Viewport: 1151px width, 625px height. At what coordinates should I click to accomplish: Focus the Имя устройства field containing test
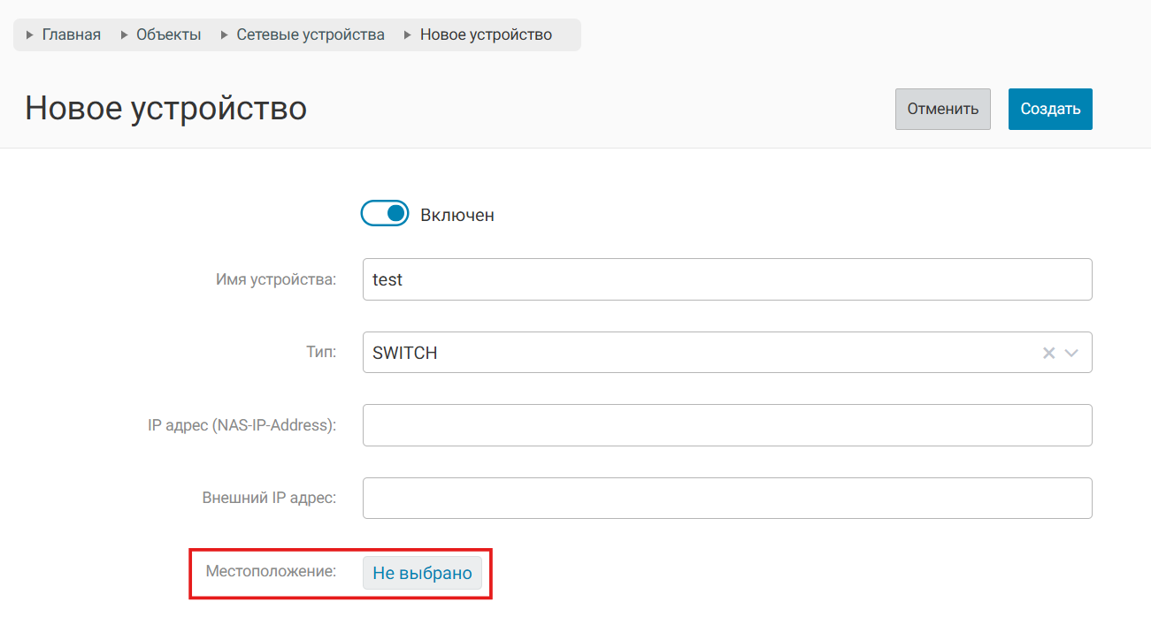point(726,279)
